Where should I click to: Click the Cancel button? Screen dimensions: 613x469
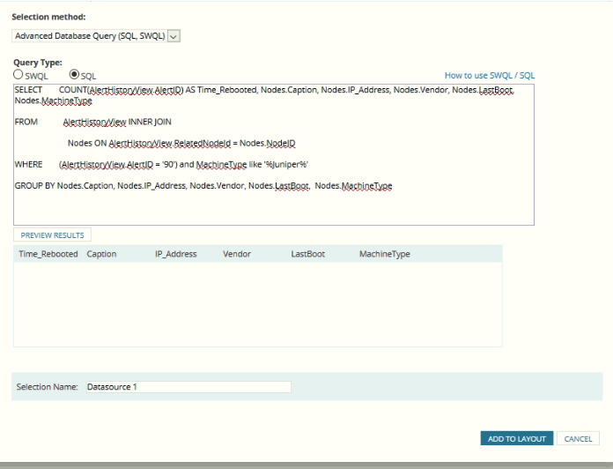click(x=578, y=438)
